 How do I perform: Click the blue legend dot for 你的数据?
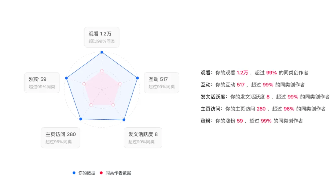[74, 173]
